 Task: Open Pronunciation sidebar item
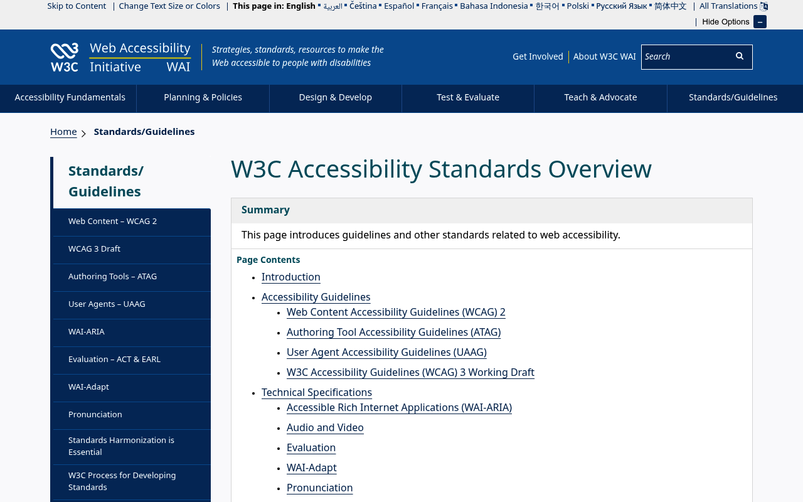[132, 415]
